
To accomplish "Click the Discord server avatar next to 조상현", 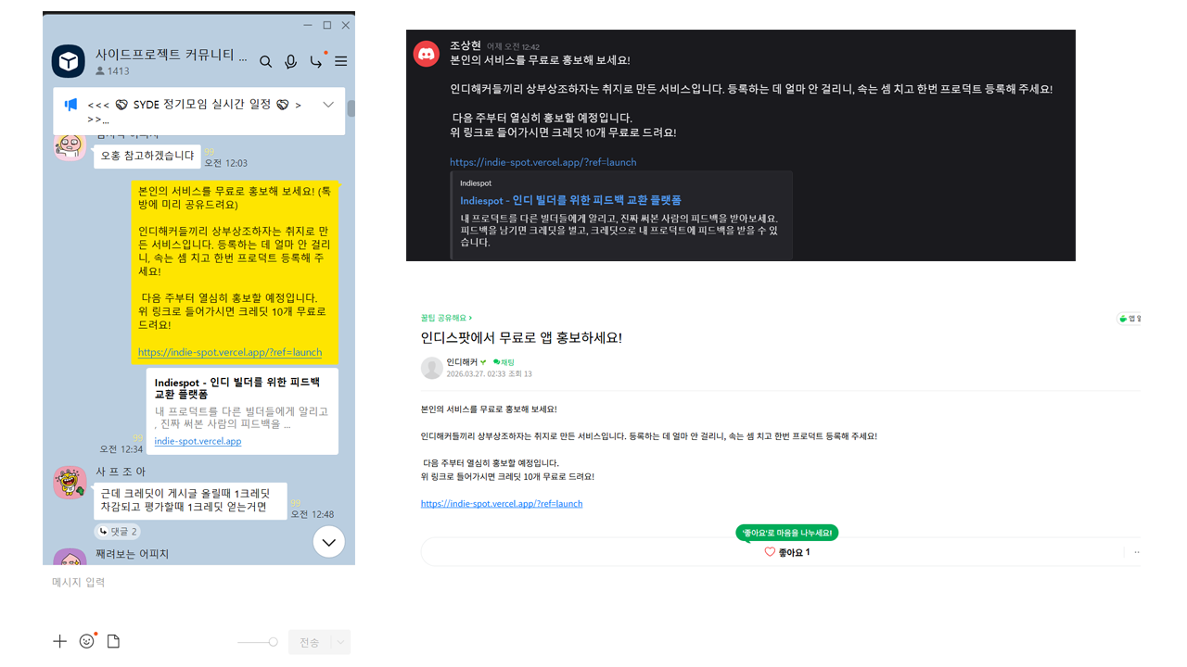I will (427, 53).
